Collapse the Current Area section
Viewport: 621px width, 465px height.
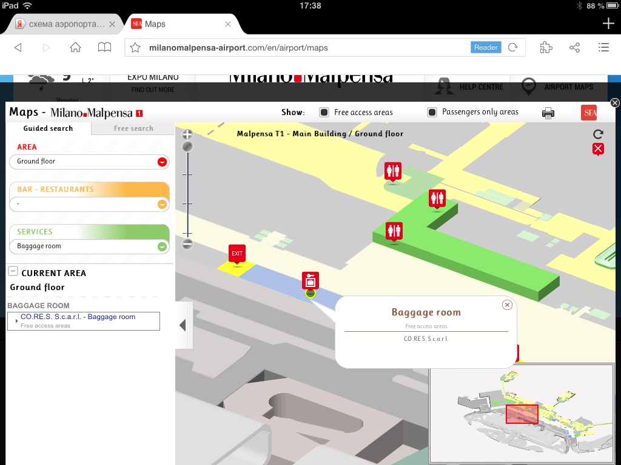point(13,271)
